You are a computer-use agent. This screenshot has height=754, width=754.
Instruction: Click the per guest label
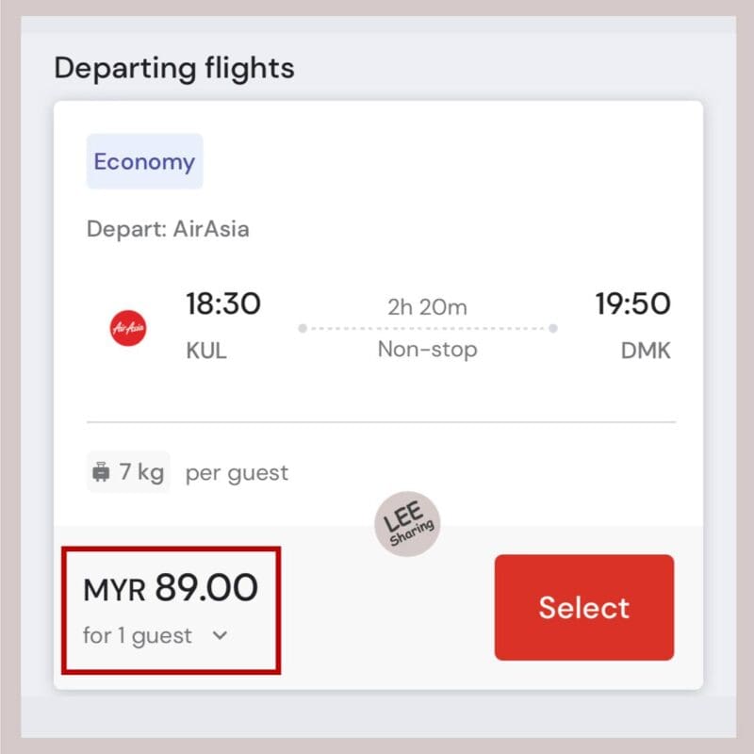pos(238,473)
